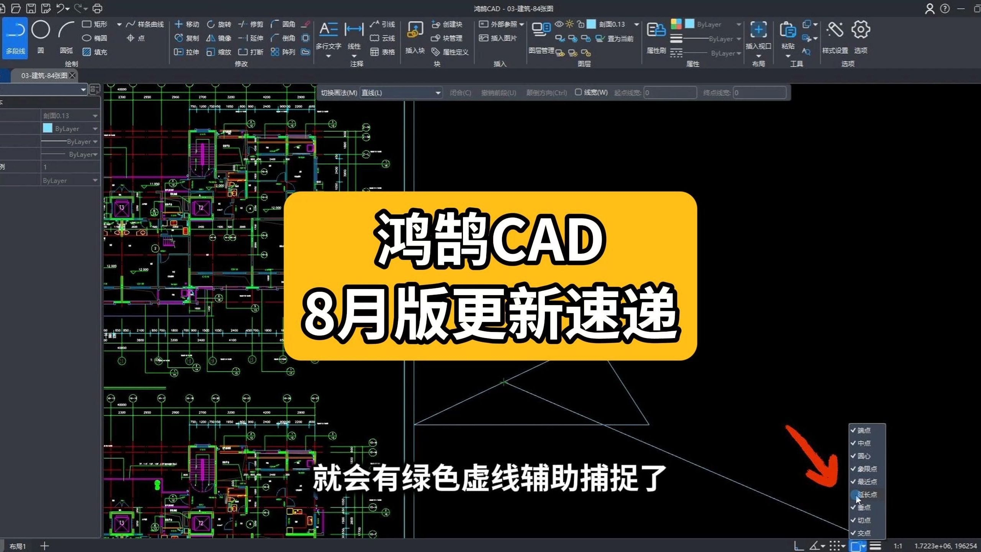Toggle 最近点 nearest snap
Image resolution: width=981 pixels, height=552 pixels.
pos(867,482)
